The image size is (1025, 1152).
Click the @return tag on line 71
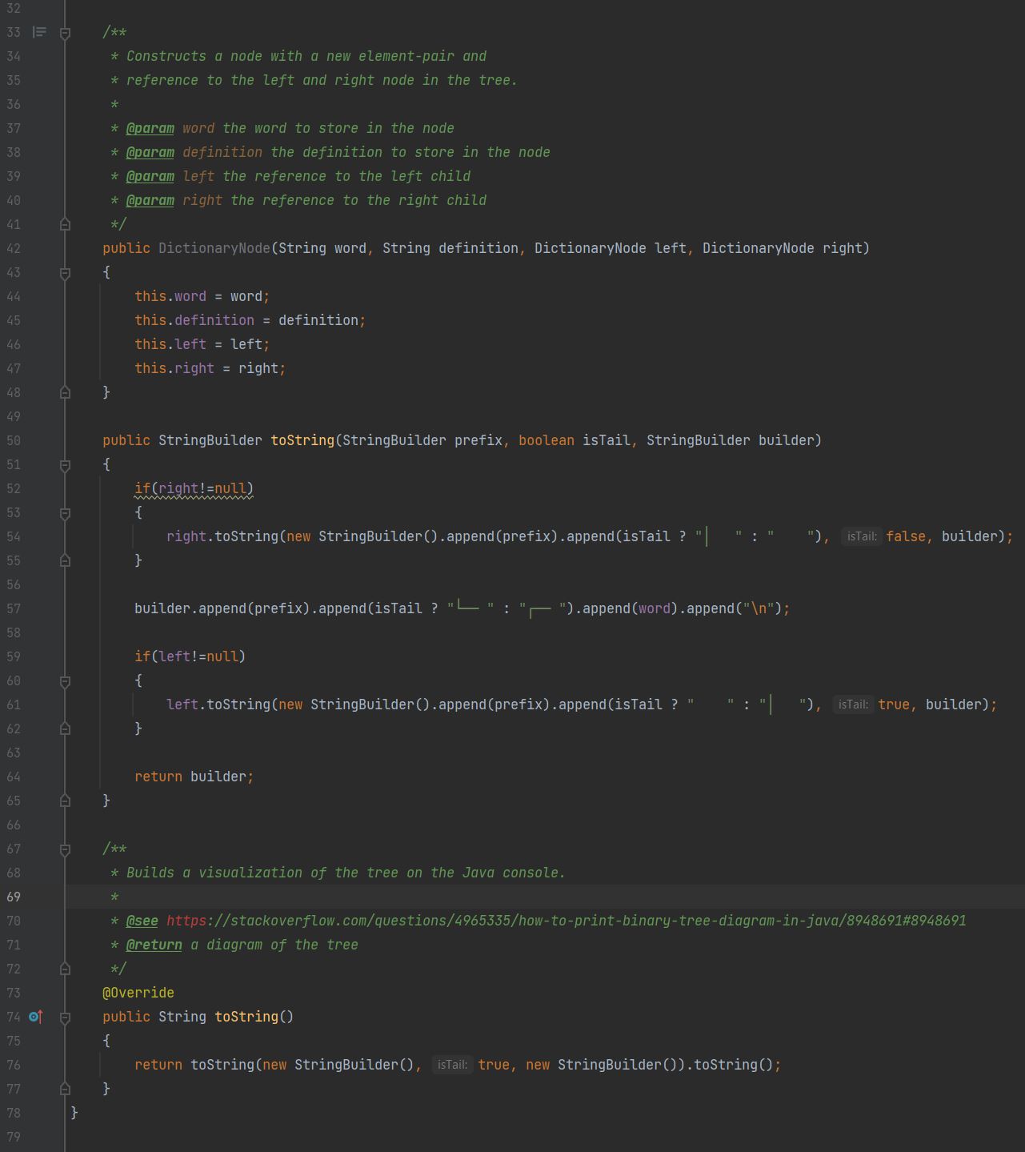[154, 945]
